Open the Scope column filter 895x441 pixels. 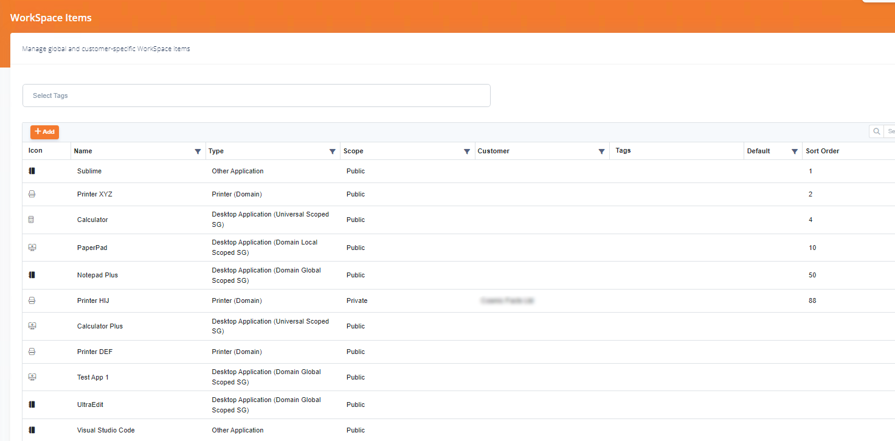click(467, 151)
